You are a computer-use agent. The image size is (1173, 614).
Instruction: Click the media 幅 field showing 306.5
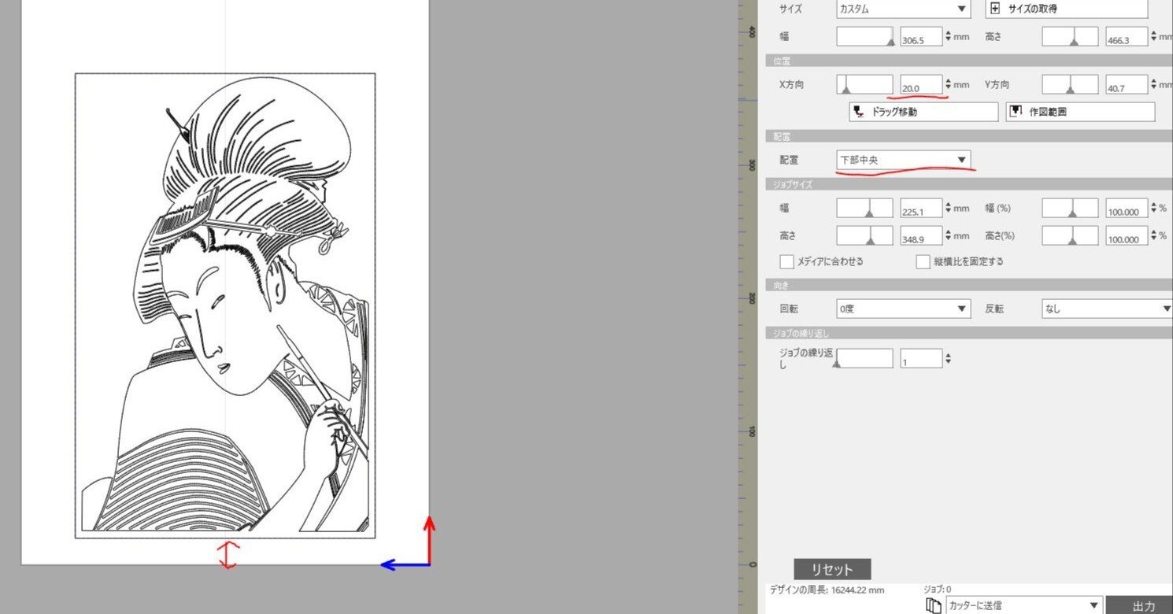point(921,36)
